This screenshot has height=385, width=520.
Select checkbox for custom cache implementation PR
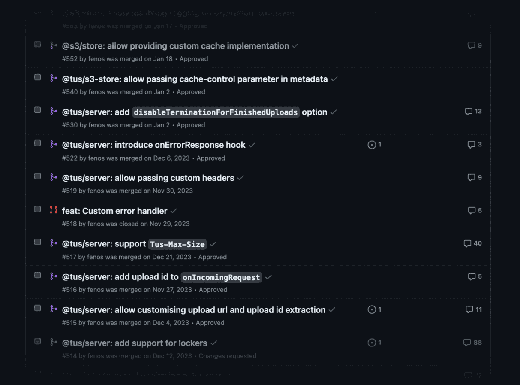[x=38, y=44]
